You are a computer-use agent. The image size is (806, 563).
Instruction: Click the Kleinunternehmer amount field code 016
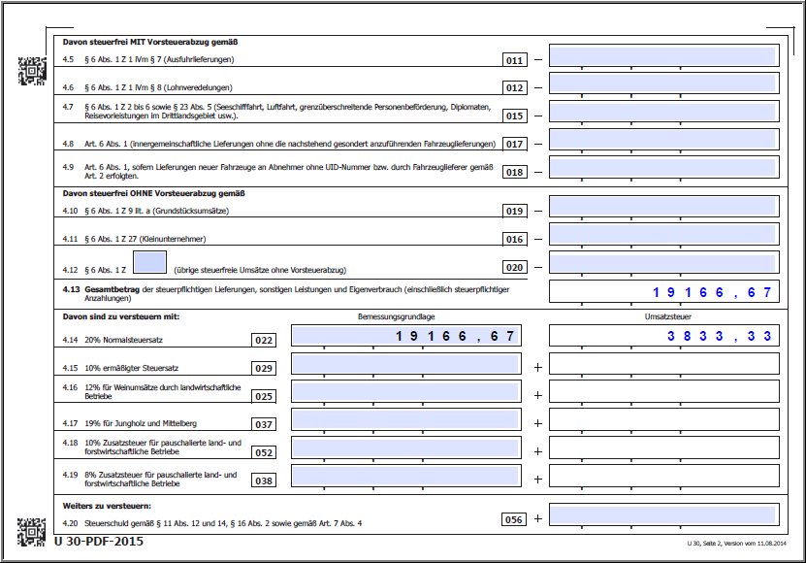(x=663, y=235)
